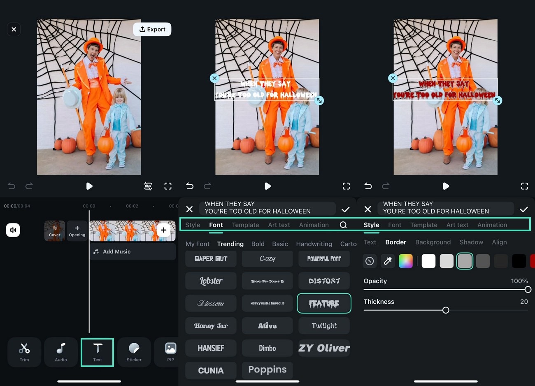This screenshot has height=386, width=535.
Task: Undo on the left screen
Action: (x=12, y=186)
